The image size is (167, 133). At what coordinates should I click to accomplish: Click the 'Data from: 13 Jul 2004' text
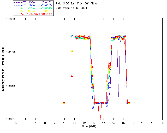71,8
